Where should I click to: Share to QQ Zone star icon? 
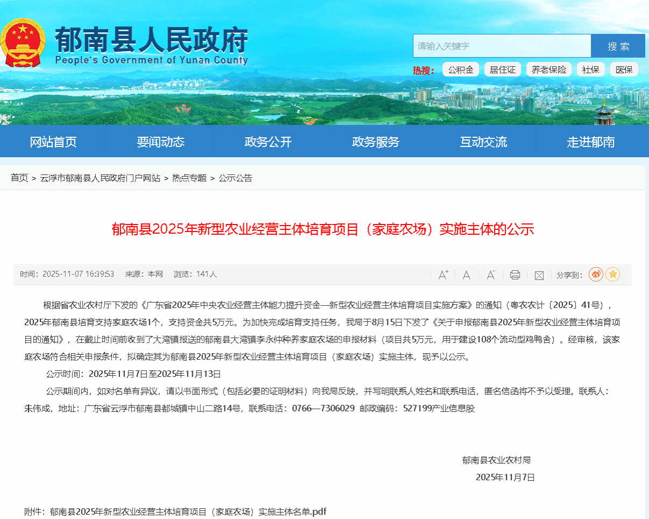tap(612, 275)
